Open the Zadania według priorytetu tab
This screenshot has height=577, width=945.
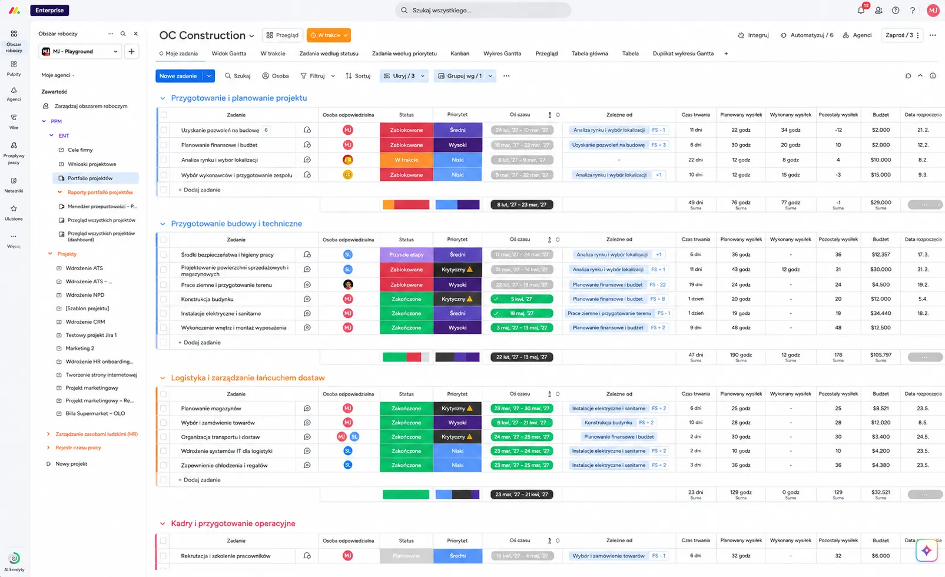coord(404,54)
